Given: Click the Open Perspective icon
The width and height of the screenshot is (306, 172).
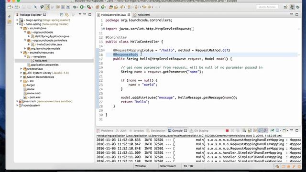Looking at the screenshot, I should point(285,7).
